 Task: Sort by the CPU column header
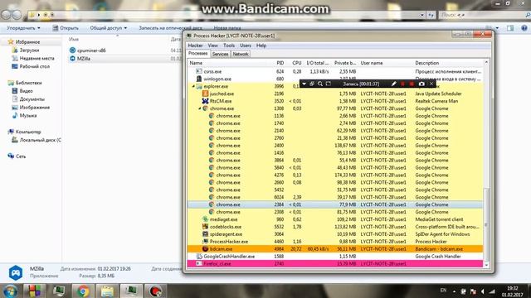pos(297,63)
